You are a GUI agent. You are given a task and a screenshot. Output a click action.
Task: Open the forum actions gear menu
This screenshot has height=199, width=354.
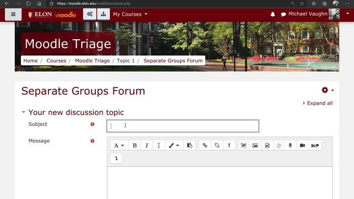tap(327, 90)
